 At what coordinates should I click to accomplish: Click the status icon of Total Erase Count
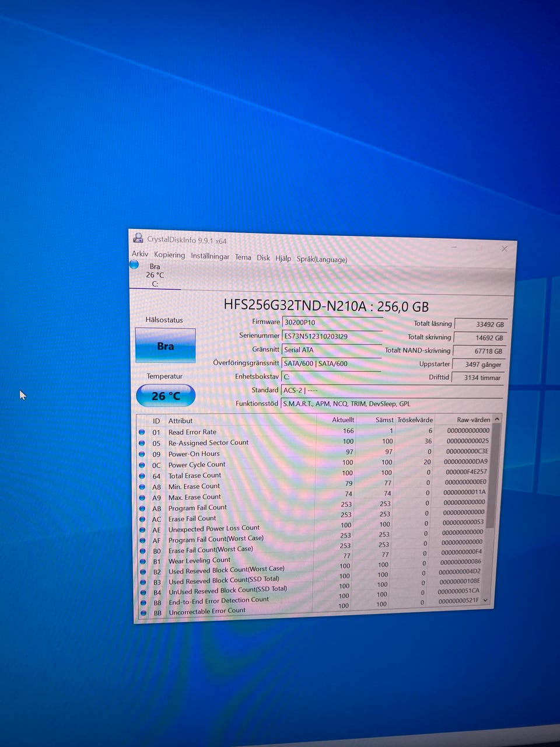click(142, 476)
